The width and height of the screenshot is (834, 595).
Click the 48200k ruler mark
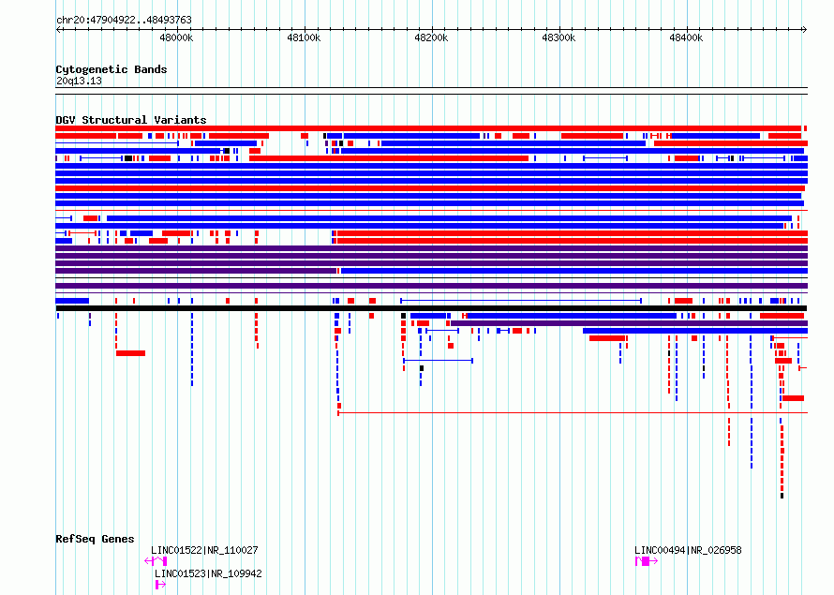(431, 37)
